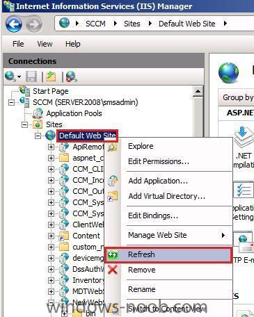Image resolution: width=254 pixels, height=317 pixels.
Task: Click the Back navigation arrow button
Action: pyautogui.click(x=13, y=24)
